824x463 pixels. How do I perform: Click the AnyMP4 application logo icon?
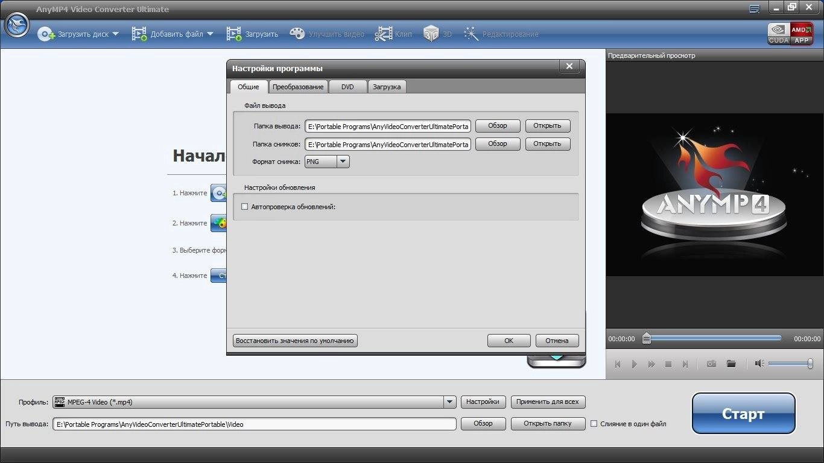16,25
